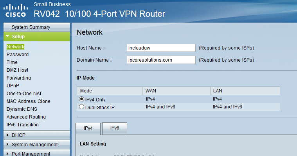This screenshot has width=297, height=156.
Task: Collapse the Setup menu section
Action: pos(37,36)
